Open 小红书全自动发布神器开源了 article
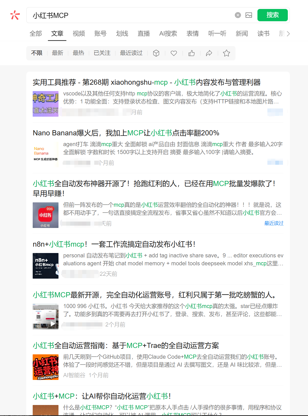 tap(154, 189)
